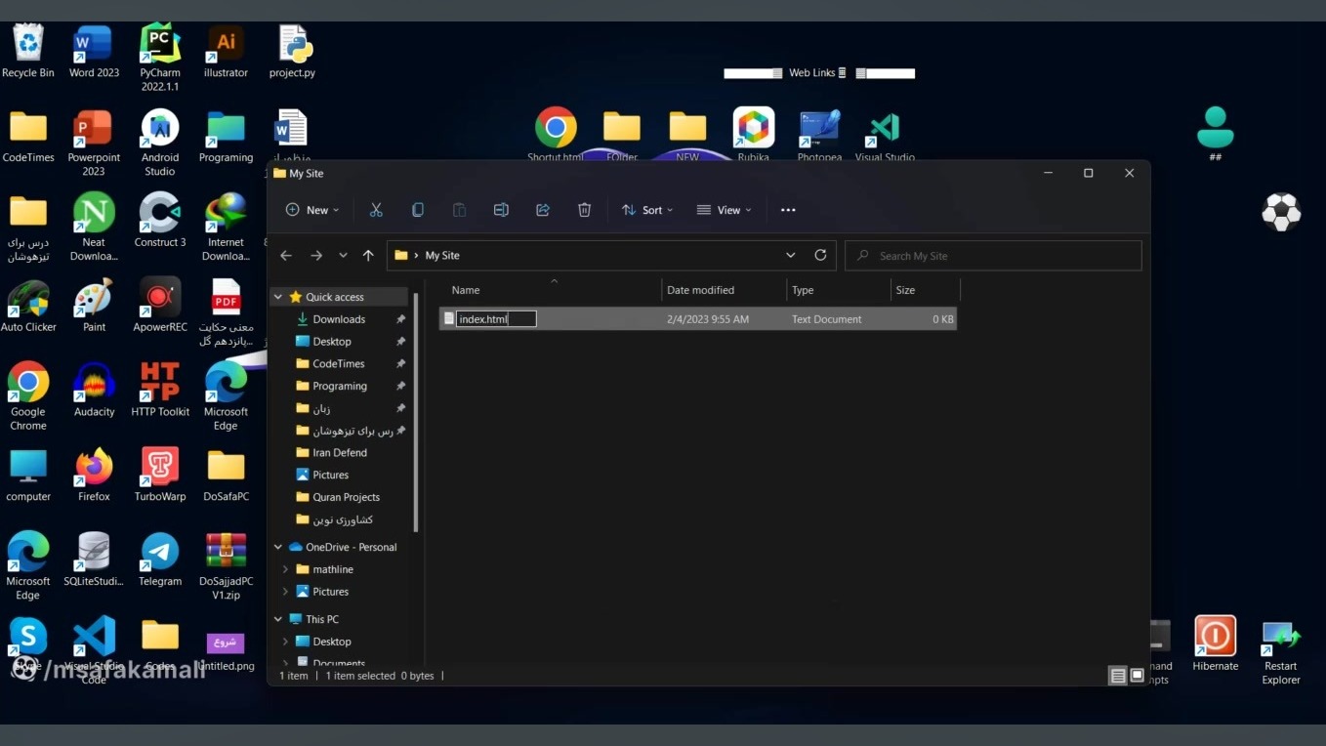Go up one folder level
This screenshot has height=746, width=1326.
368,255
